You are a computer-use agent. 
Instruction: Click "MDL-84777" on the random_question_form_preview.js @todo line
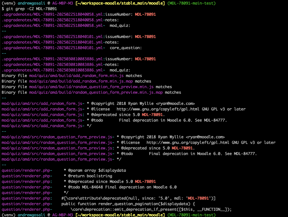(244, 154)
